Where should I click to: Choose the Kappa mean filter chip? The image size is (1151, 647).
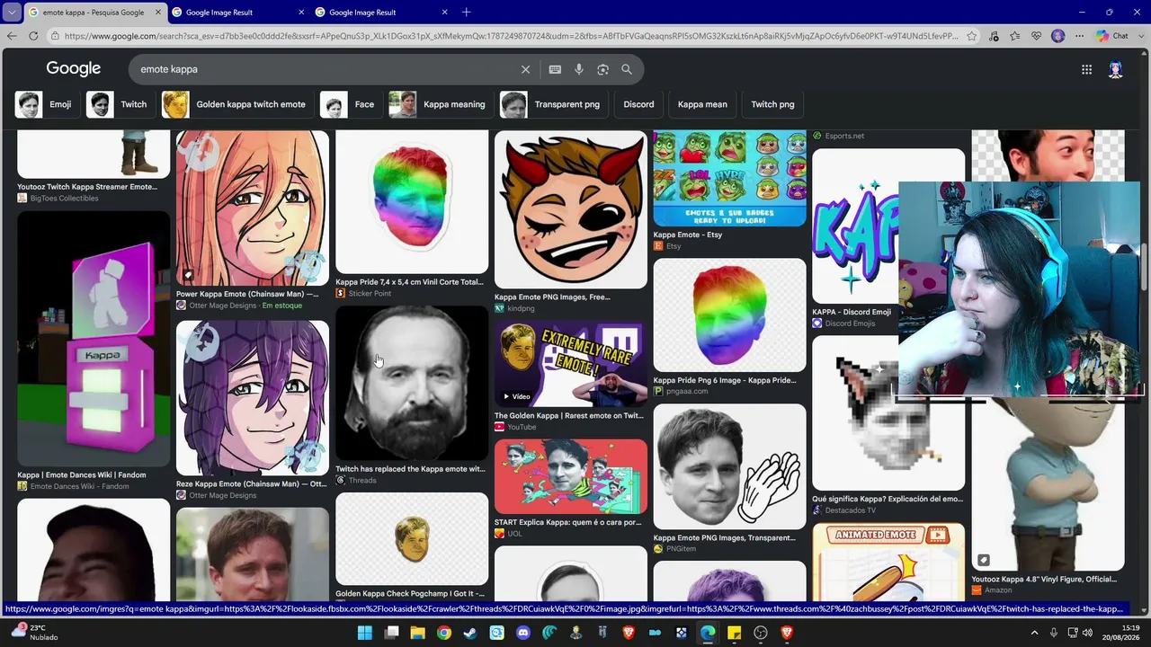(702, 104)
